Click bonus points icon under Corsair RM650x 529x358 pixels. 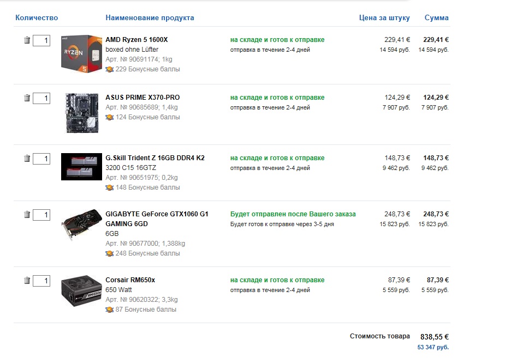[109, 310]
